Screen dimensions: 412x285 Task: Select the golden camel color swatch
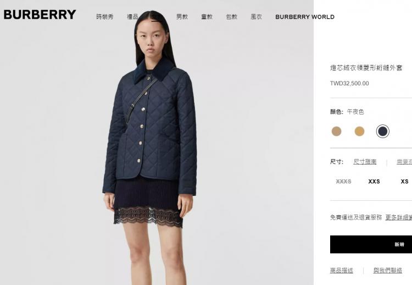click(x=359, y=131)
